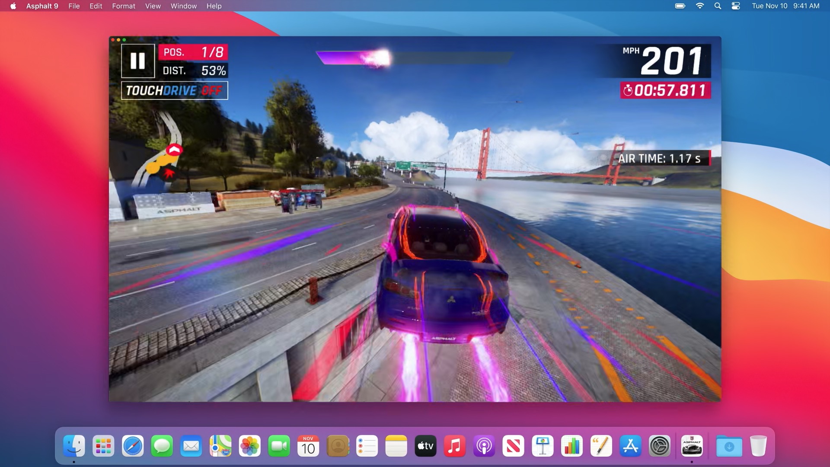This screenshot has width=830, height=467.
Task: Open the App Store dock icon
Action: pos(630,446)
